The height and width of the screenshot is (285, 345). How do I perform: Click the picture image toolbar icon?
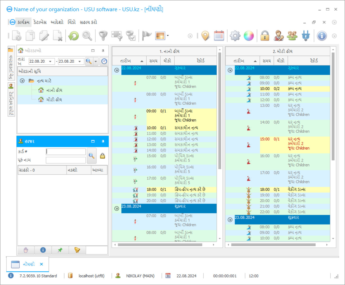coord(160,36)
